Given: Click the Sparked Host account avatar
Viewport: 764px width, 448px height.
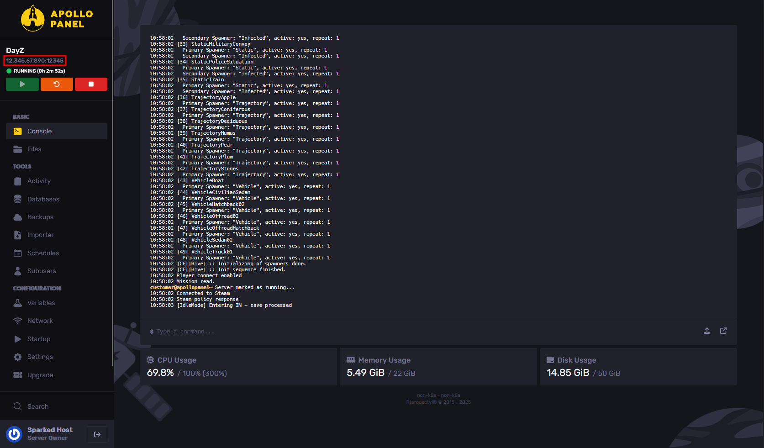Looking at the screenshot, I should pos(14,434).
